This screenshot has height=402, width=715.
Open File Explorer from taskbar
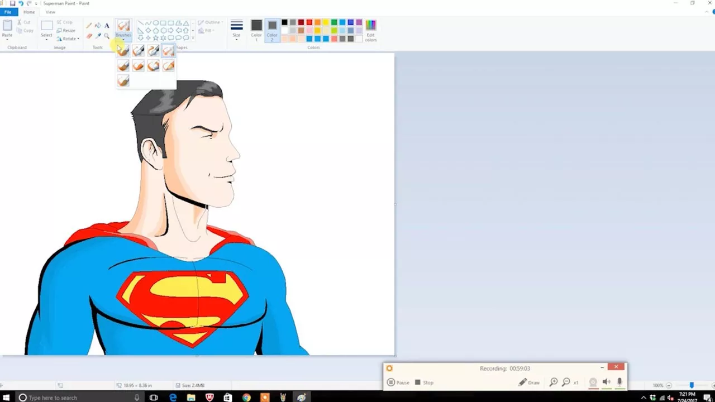click(x=191, y=398)
